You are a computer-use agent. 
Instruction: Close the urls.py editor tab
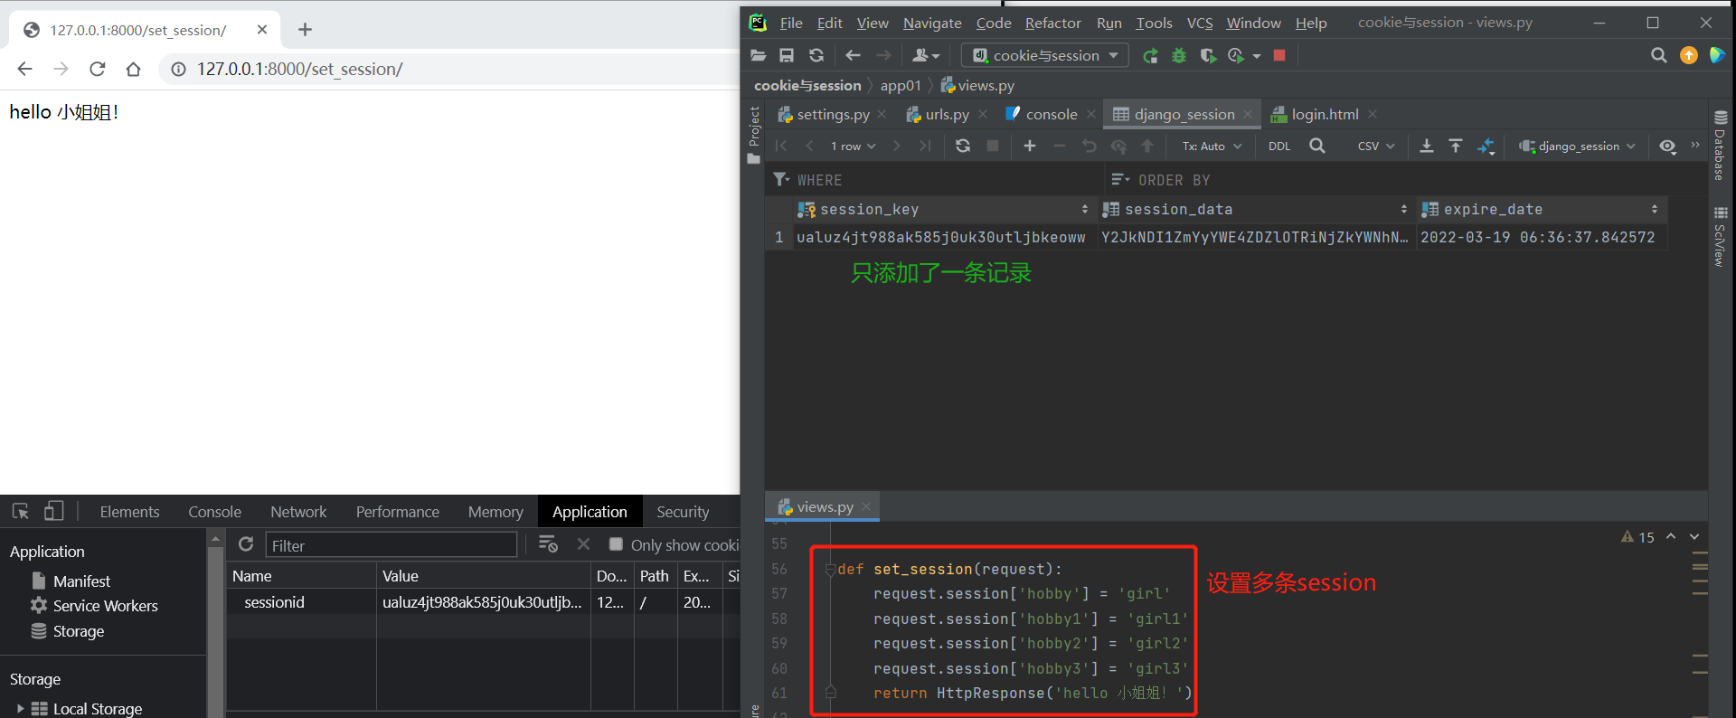coord(983,114)
